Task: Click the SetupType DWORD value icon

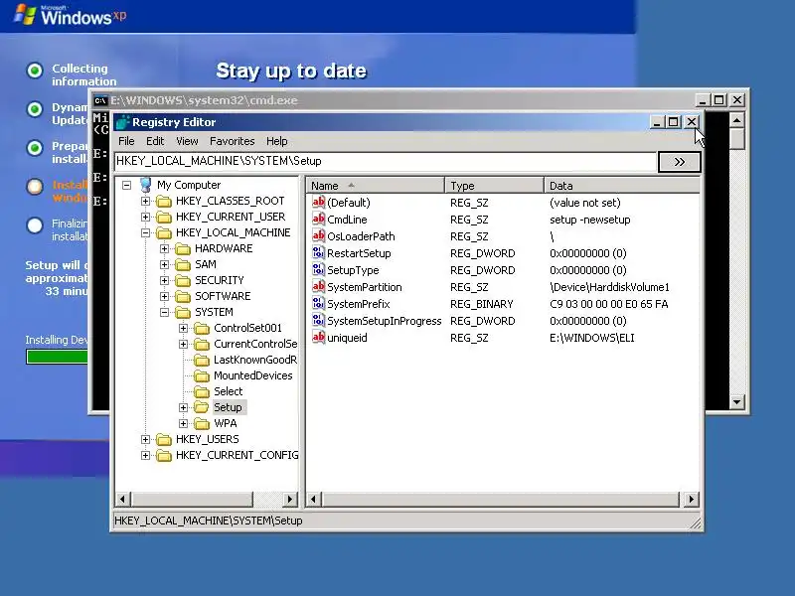Action: pyautogui.click(x=318, y=269)
